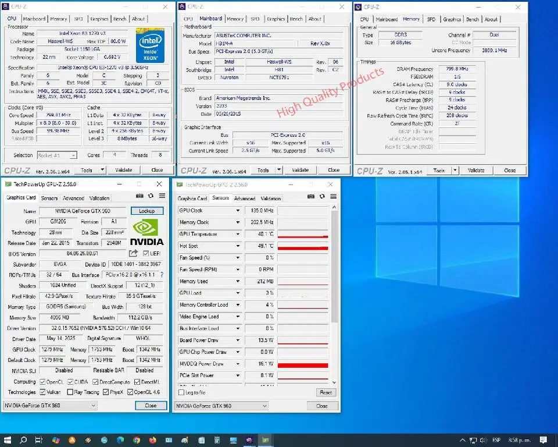Toggle the PhysX checkbox

[106, 392]
